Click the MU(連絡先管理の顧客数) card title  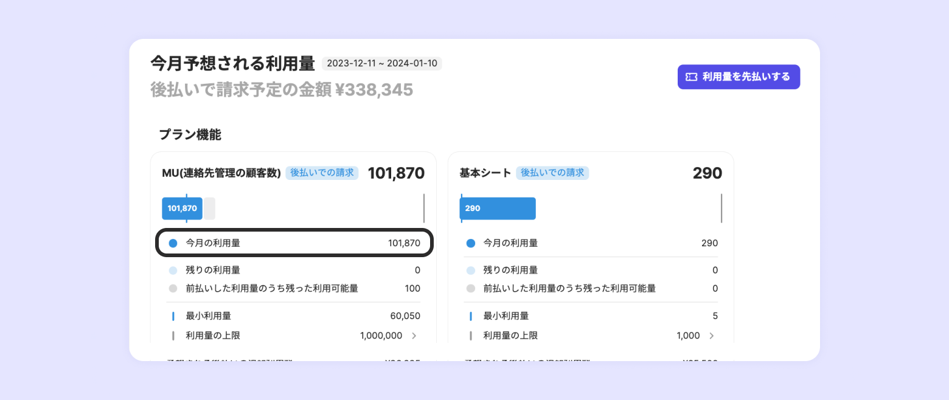click(x=221, y=173)
